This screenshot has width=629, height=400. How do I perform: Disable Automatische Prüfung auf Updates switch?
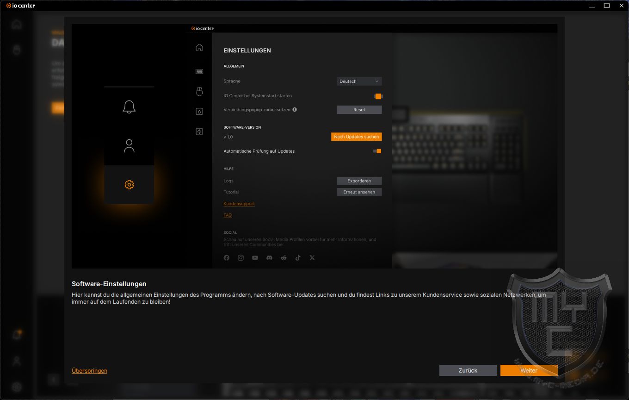tap(377, 151)
